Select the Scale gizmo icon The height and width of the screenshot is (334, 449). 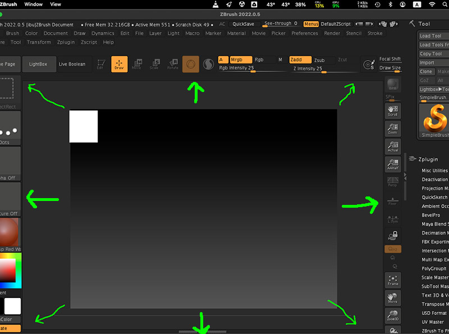[x=154, y=64]
